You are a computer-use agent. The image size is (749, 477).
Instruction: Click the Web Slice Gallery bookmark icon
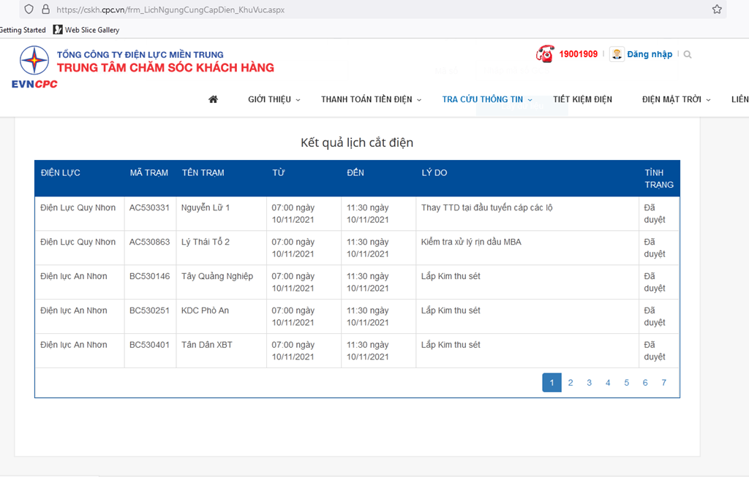pos(58,29)
